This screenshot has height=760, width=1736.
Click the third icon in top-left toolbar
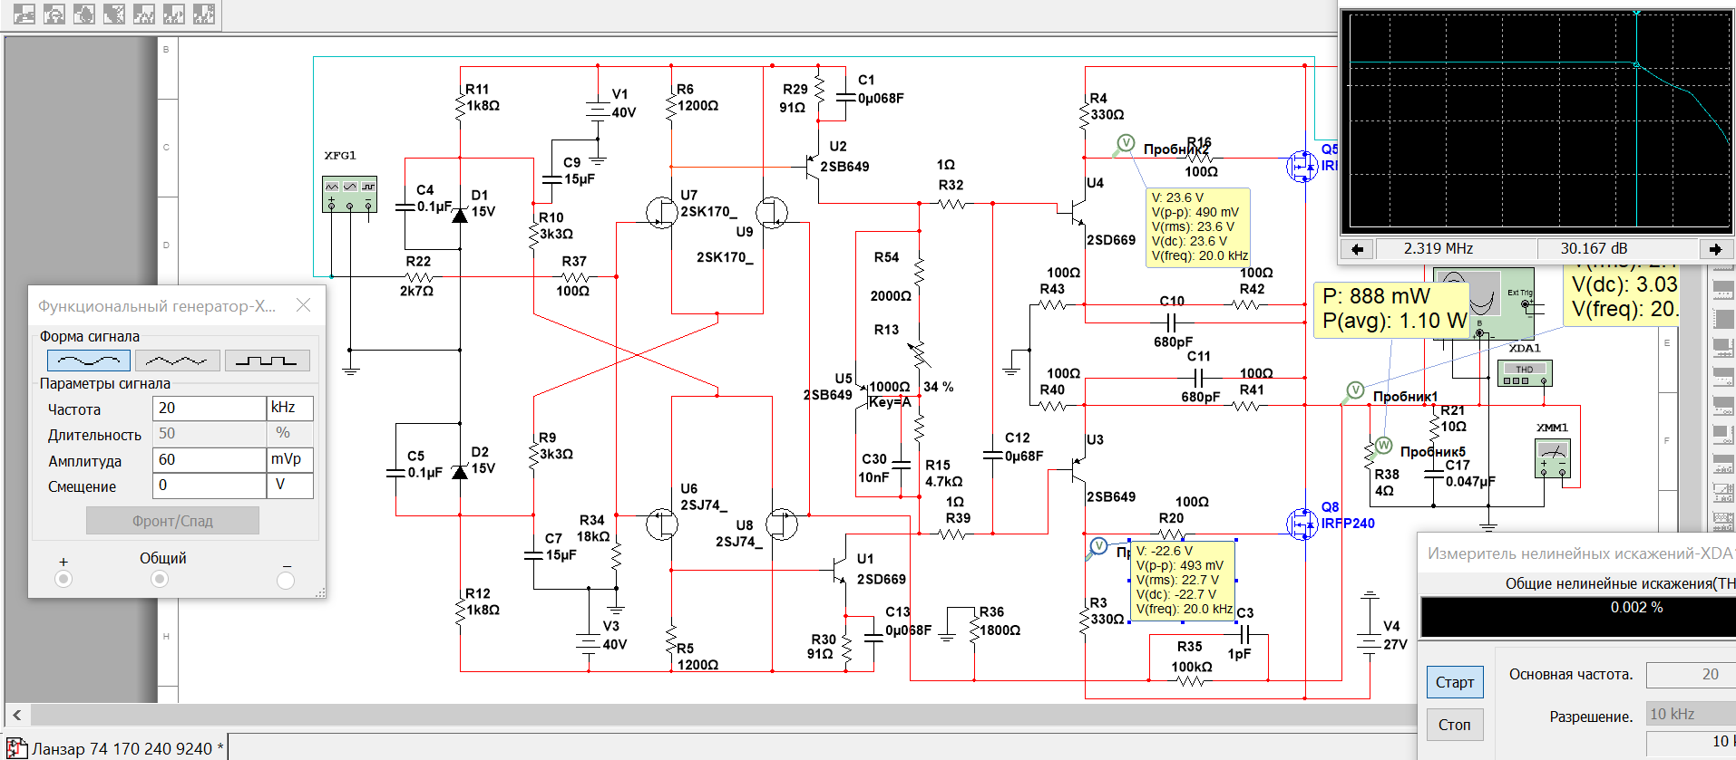84,14
